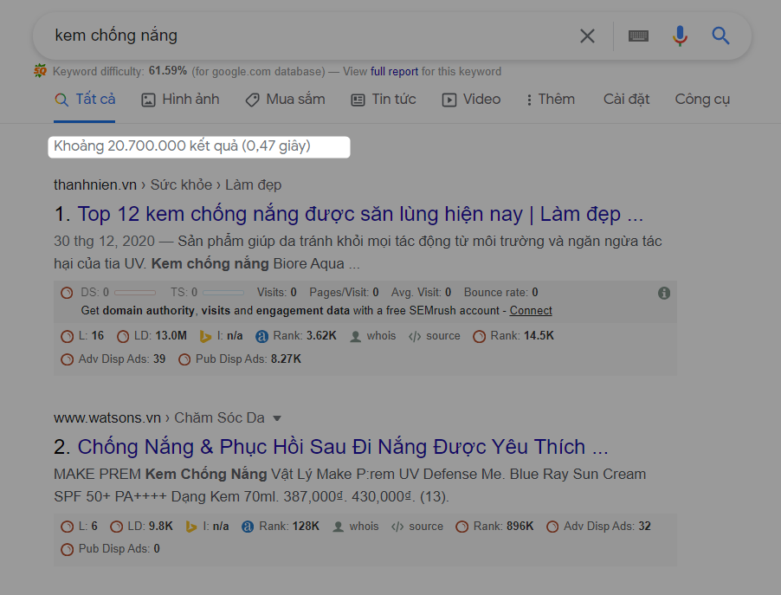Expand the dropdown arrow next to Chăm Sóc Da
This screenshot has height=595, width=781.
pos(277,418)
